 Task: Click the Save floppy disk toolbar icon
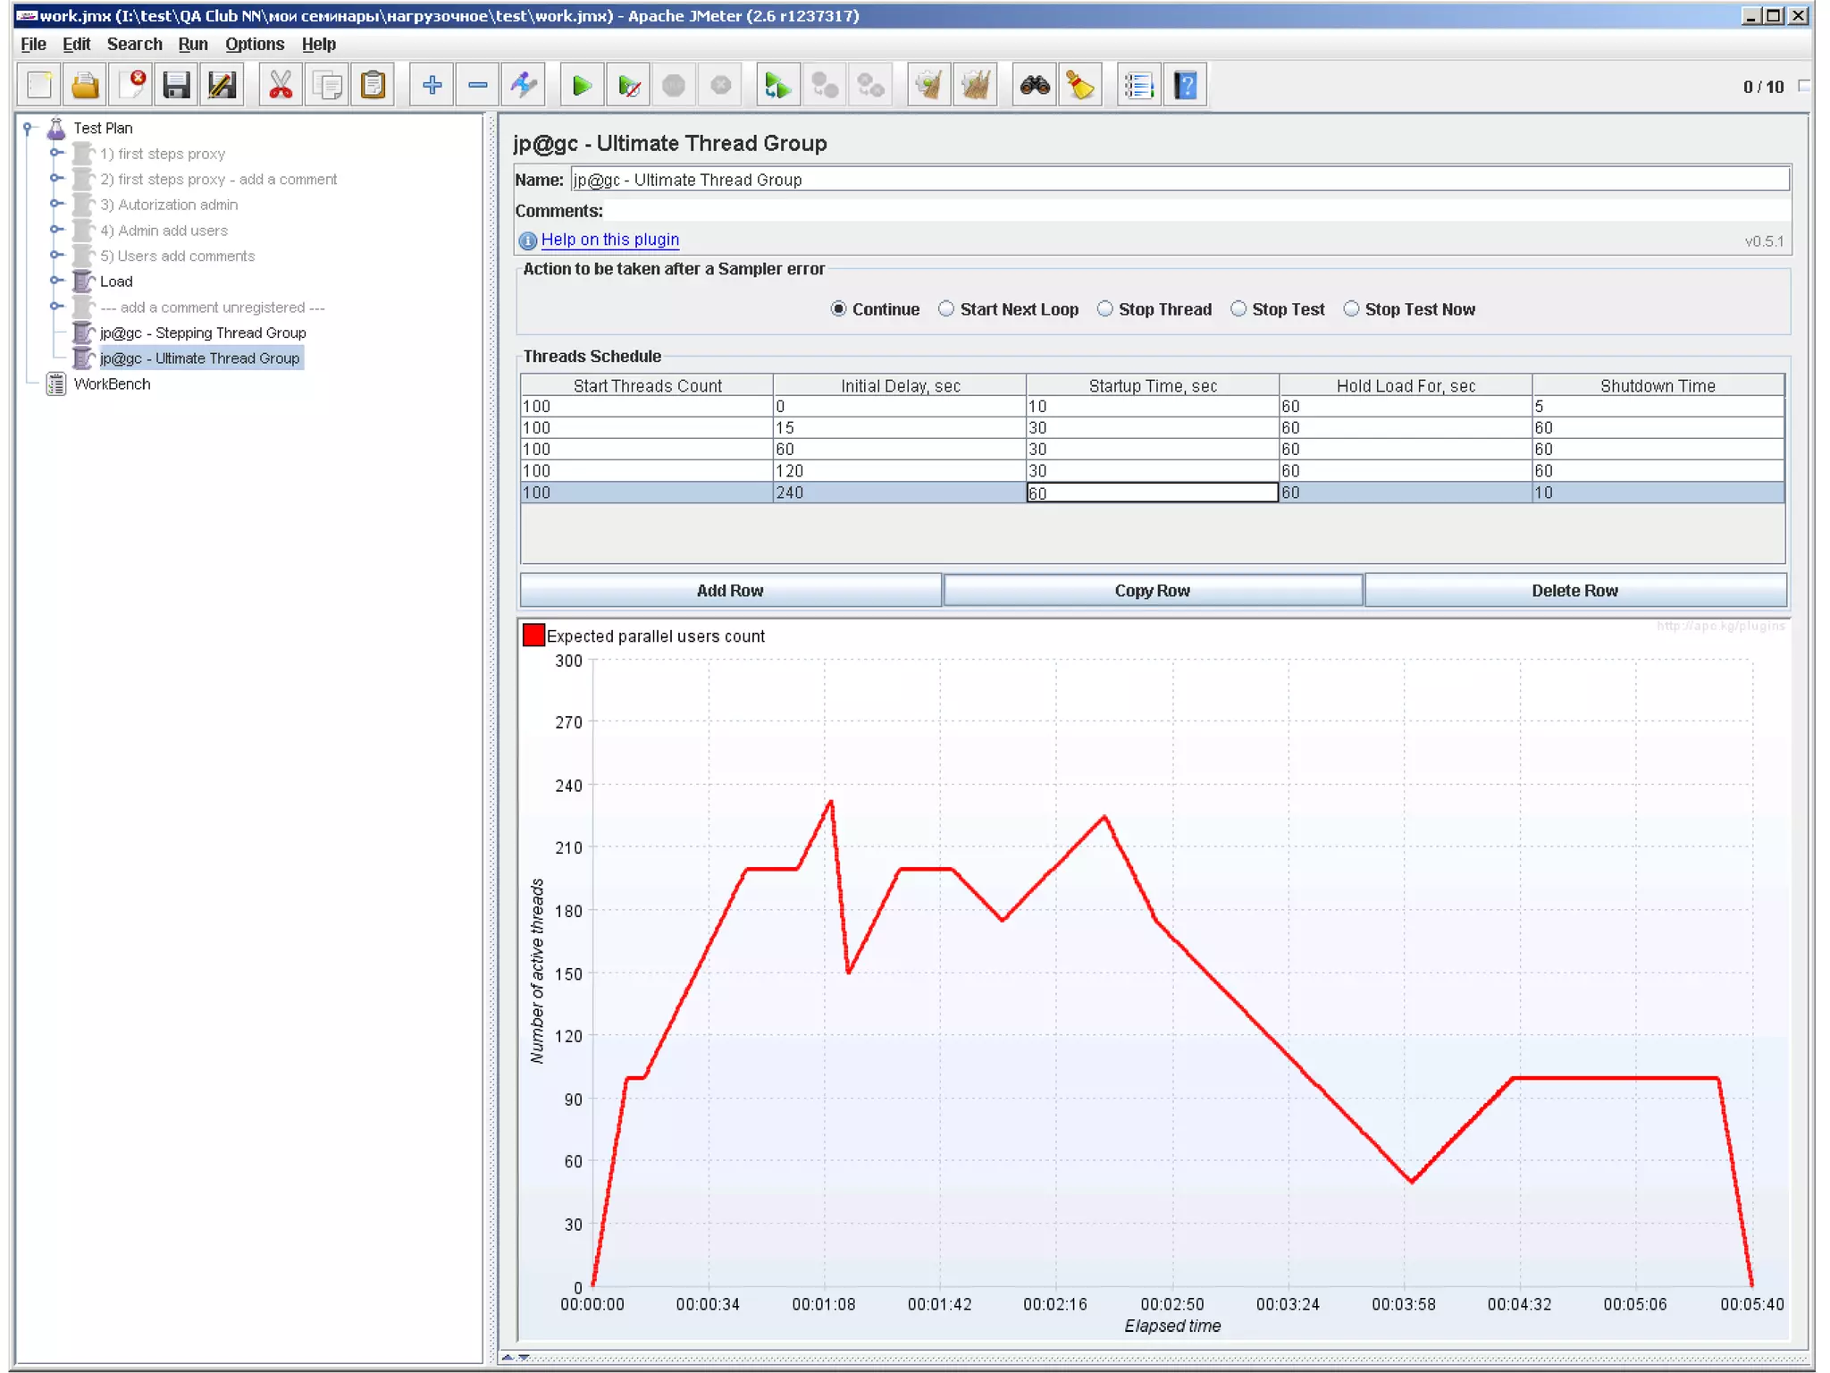[x=176, y=86]
